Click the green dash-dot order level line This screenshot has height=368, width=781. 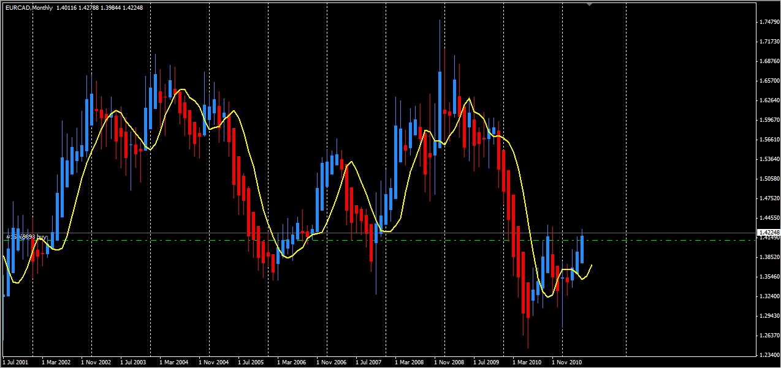pyautogui.click(x=380, y=241)
